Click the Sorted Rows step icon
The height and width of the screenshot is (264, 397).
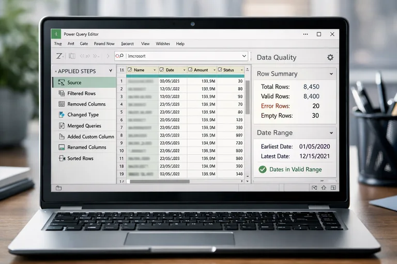pyautogui.click(x=62, y=158)
